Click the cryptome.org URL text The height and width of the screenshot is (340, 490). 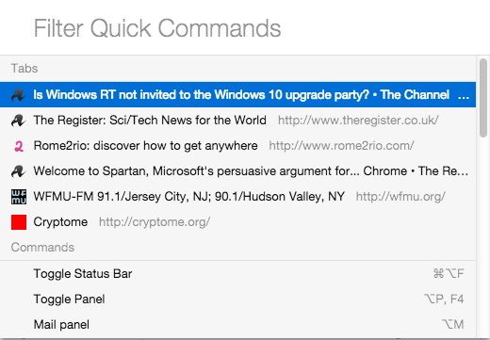(155, 222)
